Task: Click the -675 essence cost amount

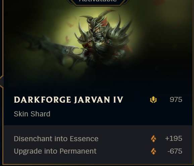Action: [x=175, y=151]
